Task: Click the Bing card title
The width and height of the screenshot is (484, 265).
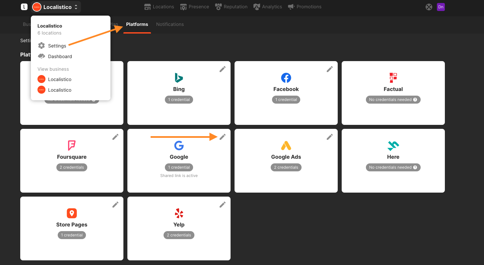Action: point(179,89)
